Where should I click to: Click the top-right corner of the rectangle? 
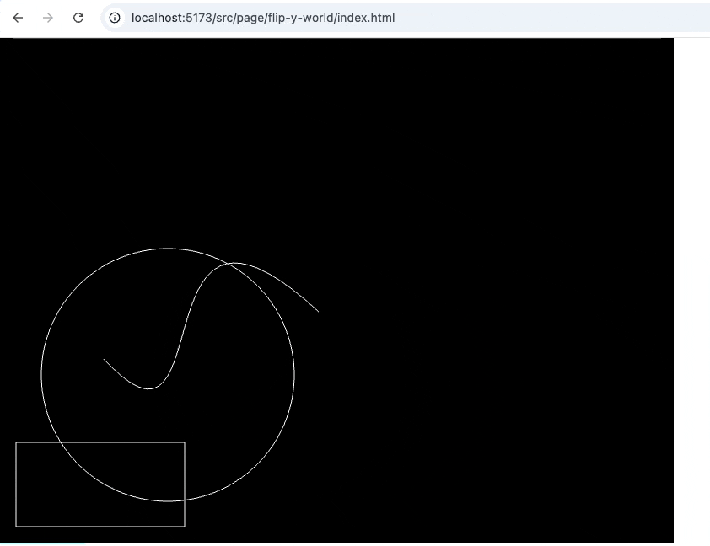185,442
